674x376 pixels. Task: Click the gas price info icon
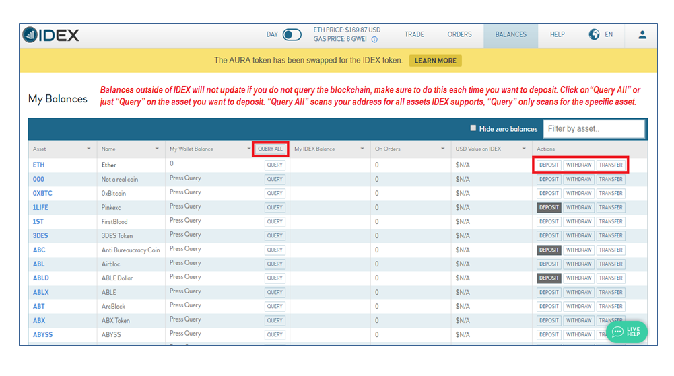click(374, 40)
